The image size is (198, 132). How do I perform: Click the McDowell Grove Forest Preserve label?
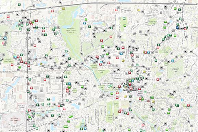point(71,31)
